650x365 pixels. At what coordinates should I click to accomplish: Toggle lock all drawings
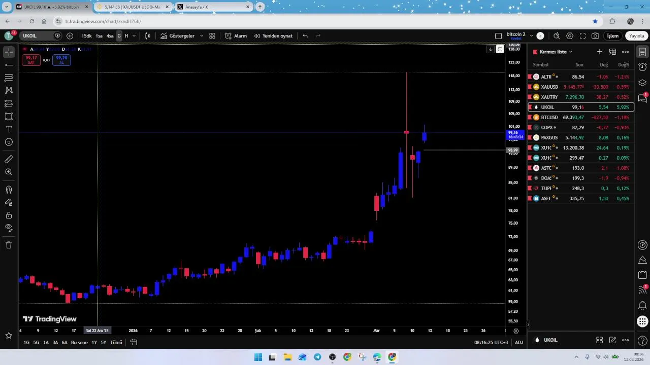click(9, 215)
